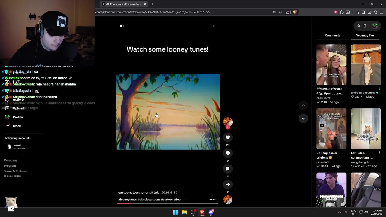Open the spinning sound disc avatar
The height and width of the screenshot is (217, 386).
pos(228,200)
